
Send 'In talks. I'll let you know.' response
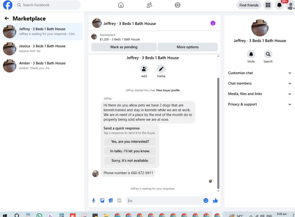click(x=130, y=151)
